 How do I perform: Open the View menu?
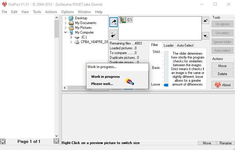pos(25,12)
